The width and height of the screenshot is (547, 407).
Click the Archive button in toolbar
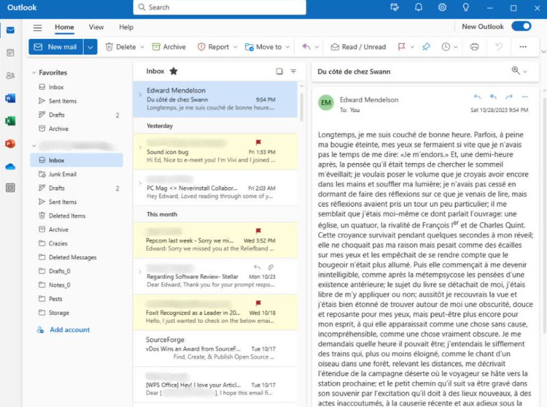[169, 47]
